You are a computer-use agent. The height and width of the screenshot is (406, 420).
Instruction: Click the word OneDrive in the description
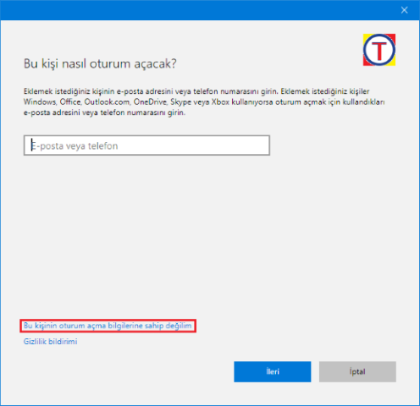coord(151,101)
